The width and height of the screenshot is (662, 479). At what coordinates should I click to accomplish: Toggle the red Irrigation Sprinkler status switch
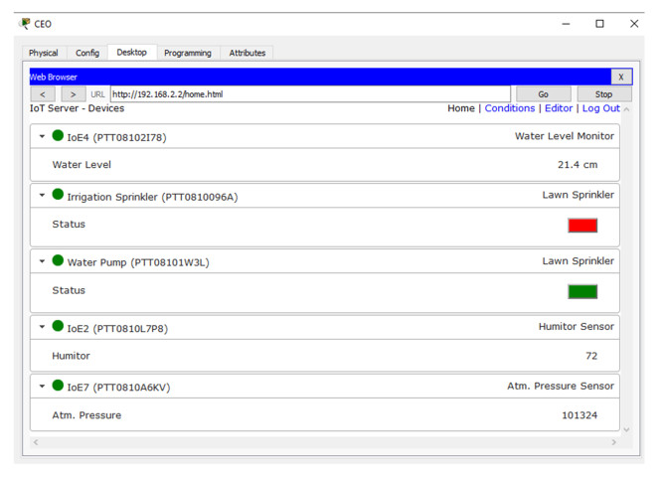(x=582, y=226)
